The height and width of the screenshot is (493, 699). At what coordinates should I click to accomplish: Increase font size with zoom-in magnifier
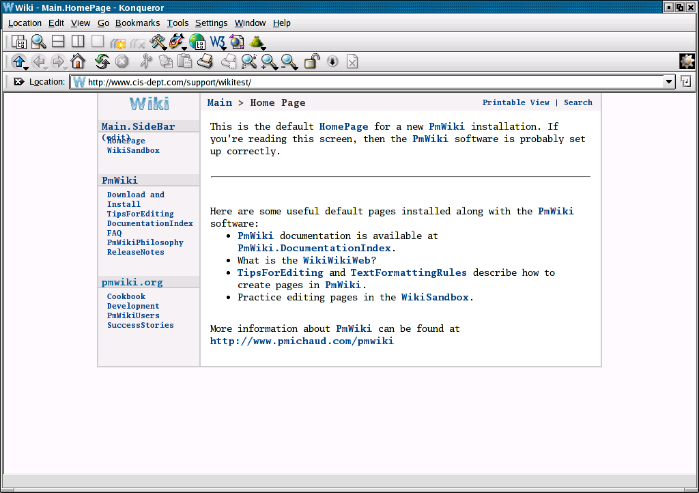[x=269, y=61]
